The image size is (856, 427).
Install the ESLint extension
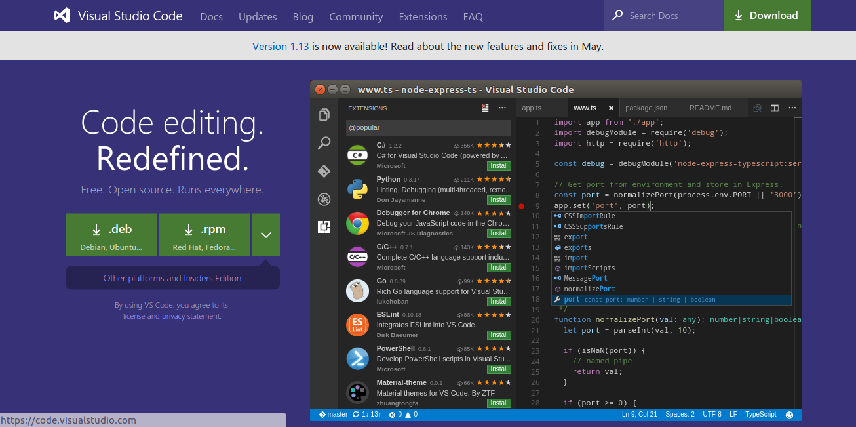499,335
